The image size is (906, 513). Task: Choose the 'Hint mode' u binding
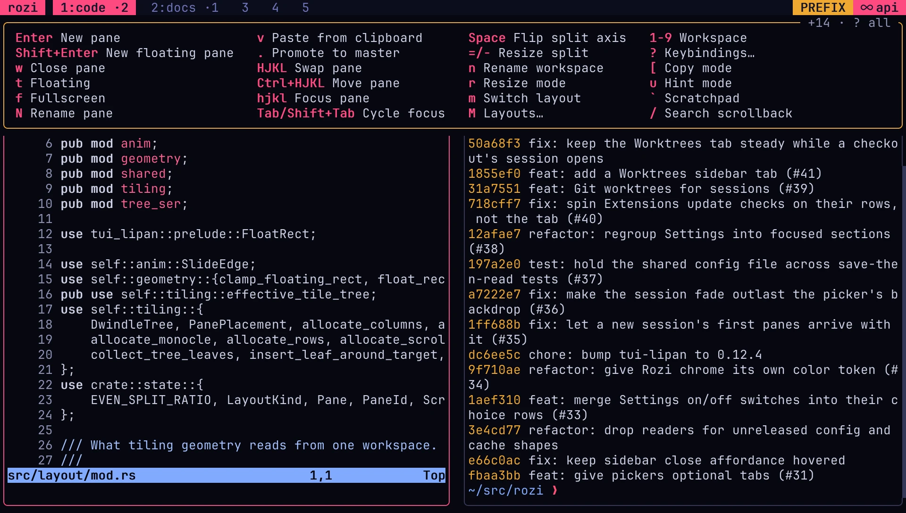691,83
